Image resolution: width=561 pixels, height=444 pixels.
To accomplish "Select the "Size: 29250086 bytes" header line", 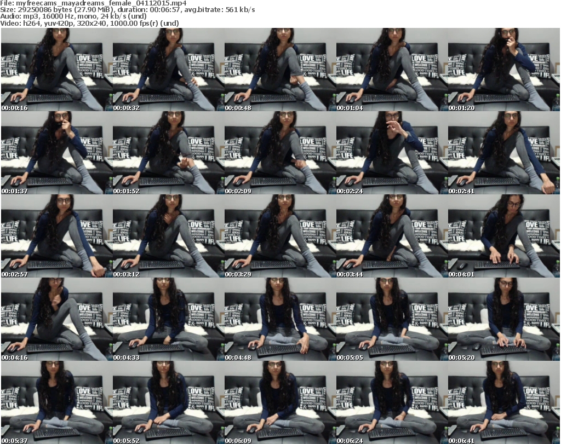I will pos(127,10).
